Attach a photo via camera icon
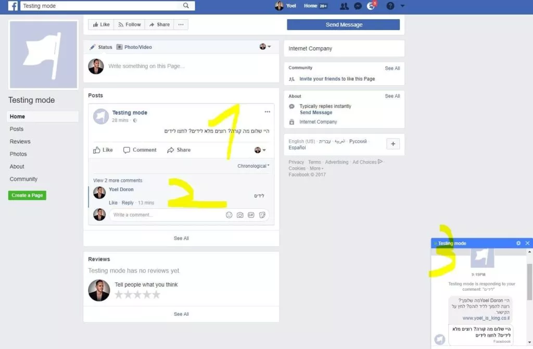This screenshot has width=533, height=349. tap(240, 215)
